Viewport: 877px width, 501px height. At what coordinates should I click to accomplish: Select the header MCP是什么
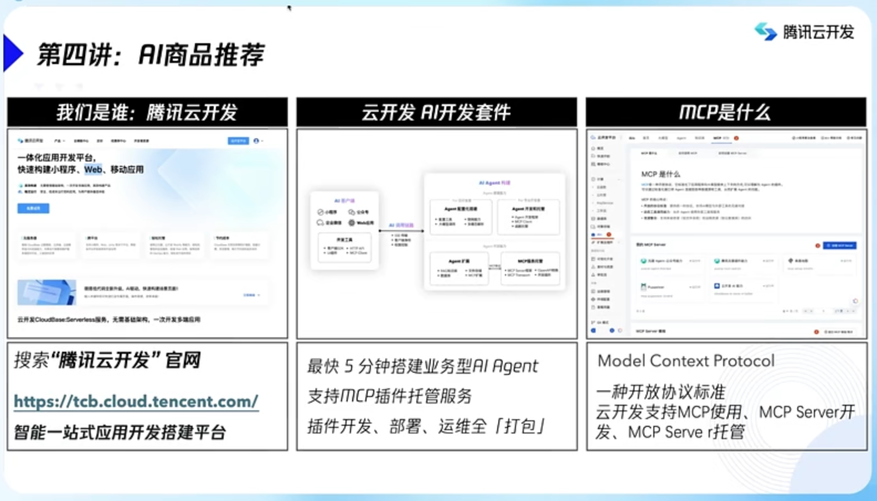tap(725, 112)
